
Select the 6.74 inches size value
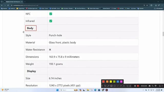coord(55,78)
